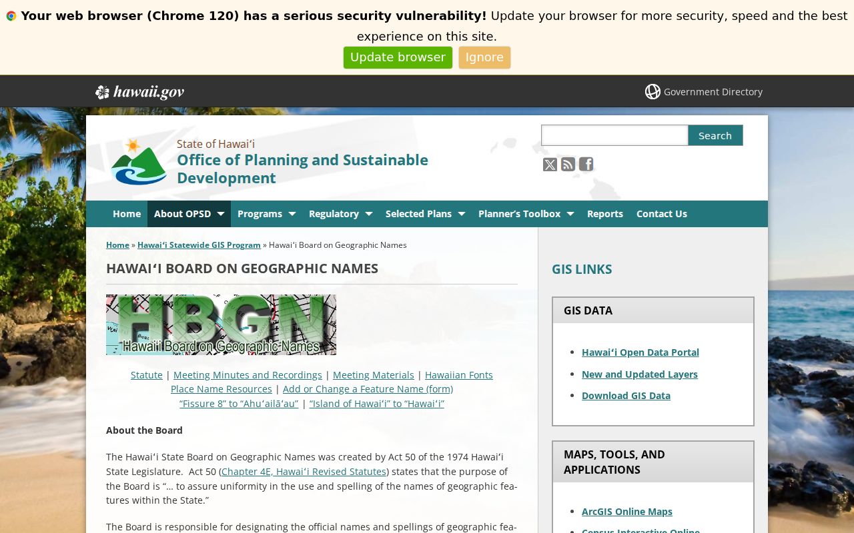
Task: Click the hawaii.gov logo
Action: click(x=139, y=92)
